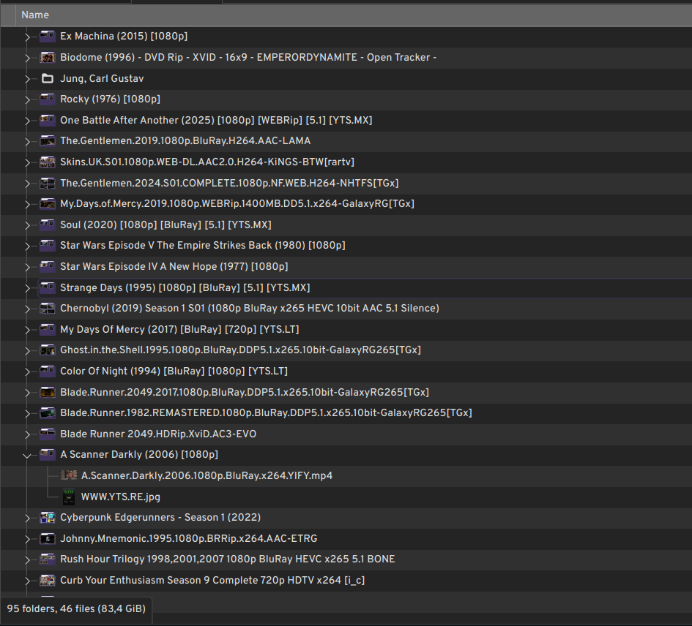Click Curb Your Enthusiasm folder icon
692x626 pixels.
click(47, 580)
